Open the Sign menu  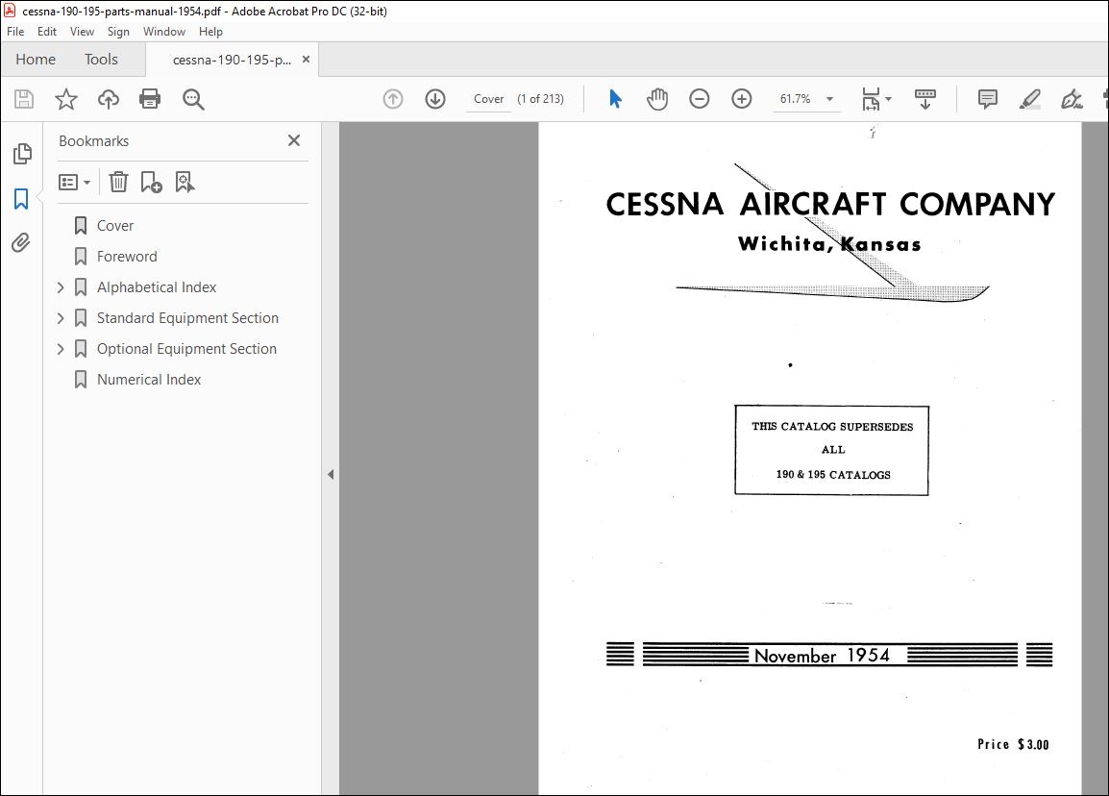coord(118,32)
